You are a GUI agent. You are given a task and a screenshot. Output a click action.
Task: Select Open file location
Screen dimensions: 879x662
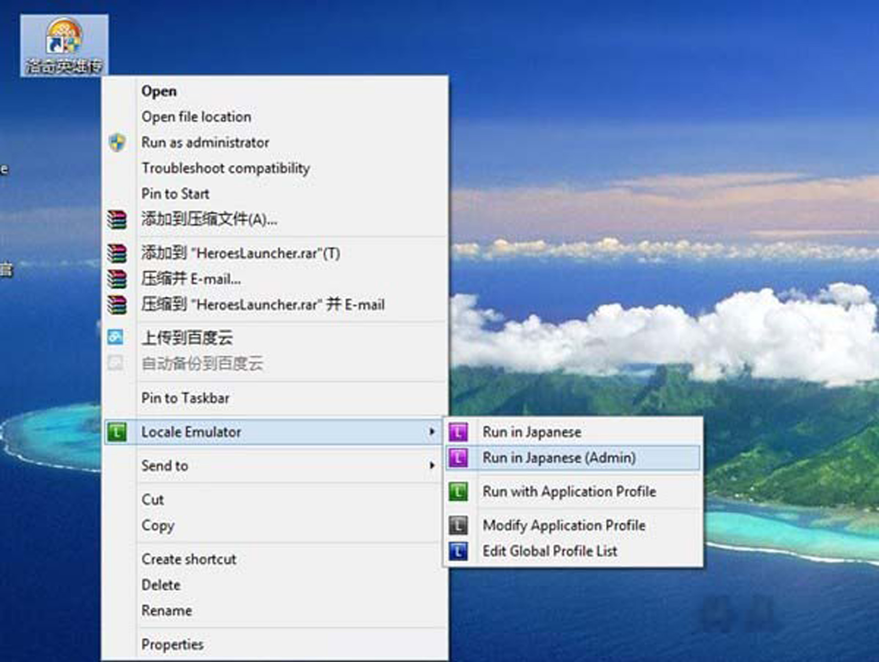pyautogui.click(x=196, y=117)
